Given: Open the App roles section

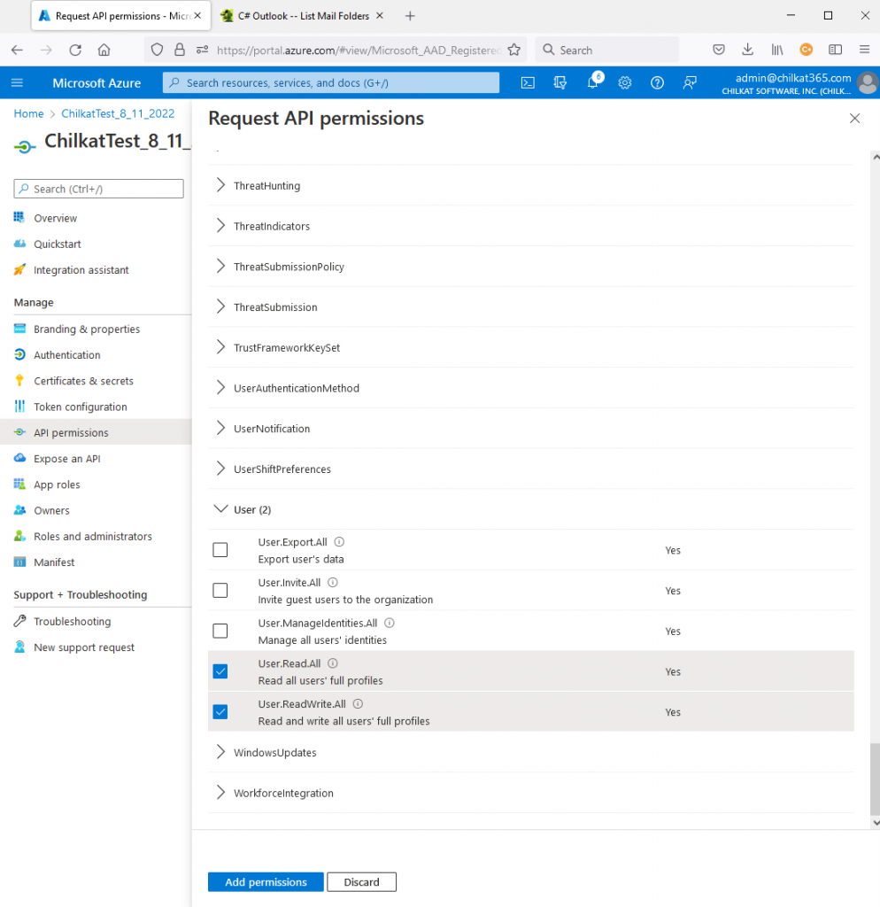Looking at the screenshot, I should (x=62, y=484).
